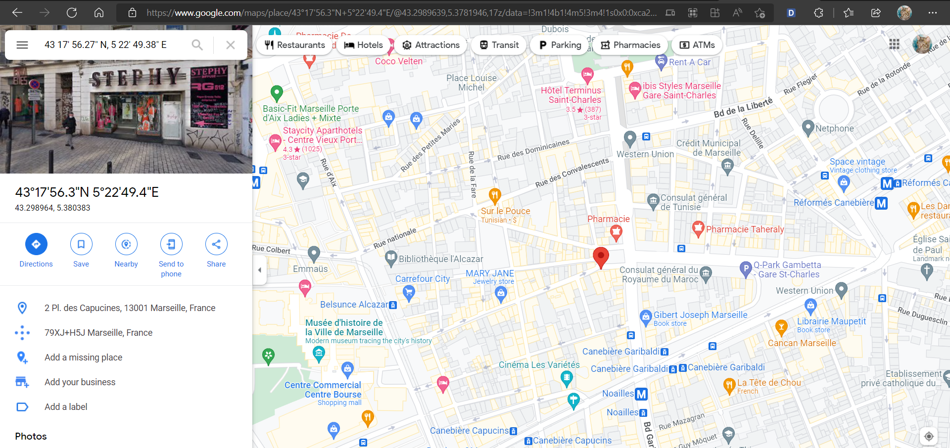The height and width of the screenshot is (448, 950).
Task: Select Réformés Canebière metro icon
Action: (881, 203)
